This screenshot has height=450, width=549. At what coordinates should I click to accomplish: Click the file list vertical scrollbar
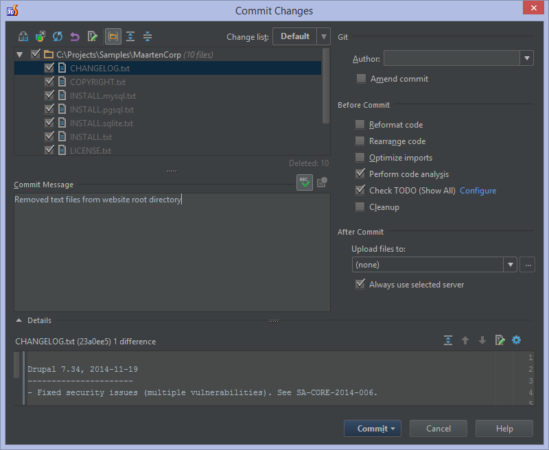click(326, 86)
